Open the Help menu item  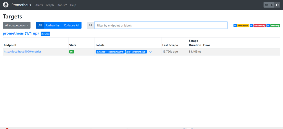point(73,5)
